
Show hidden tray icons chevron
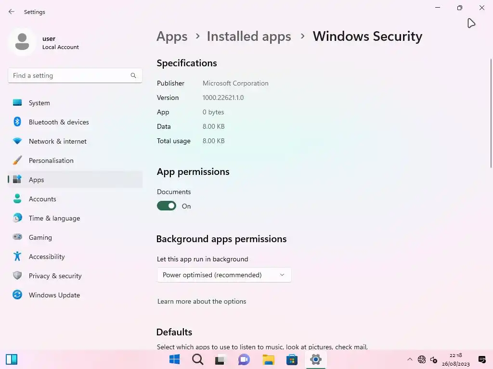[x=410, y=359]
